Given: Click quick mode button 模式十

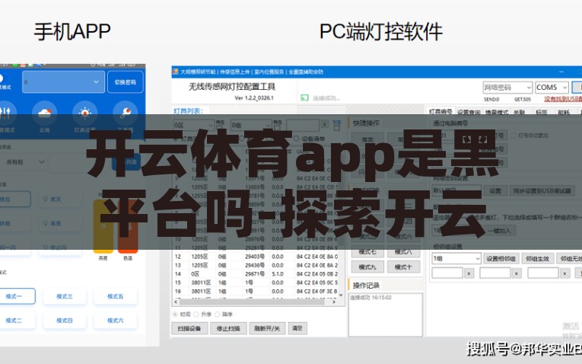Looking at the screenshot, I should (403, 267).
